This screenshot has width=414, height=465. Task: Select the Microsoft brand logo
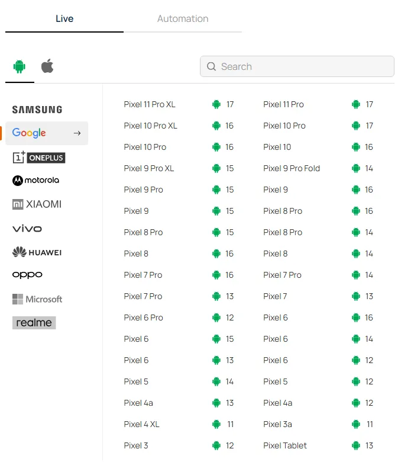[x=37, y=299]
